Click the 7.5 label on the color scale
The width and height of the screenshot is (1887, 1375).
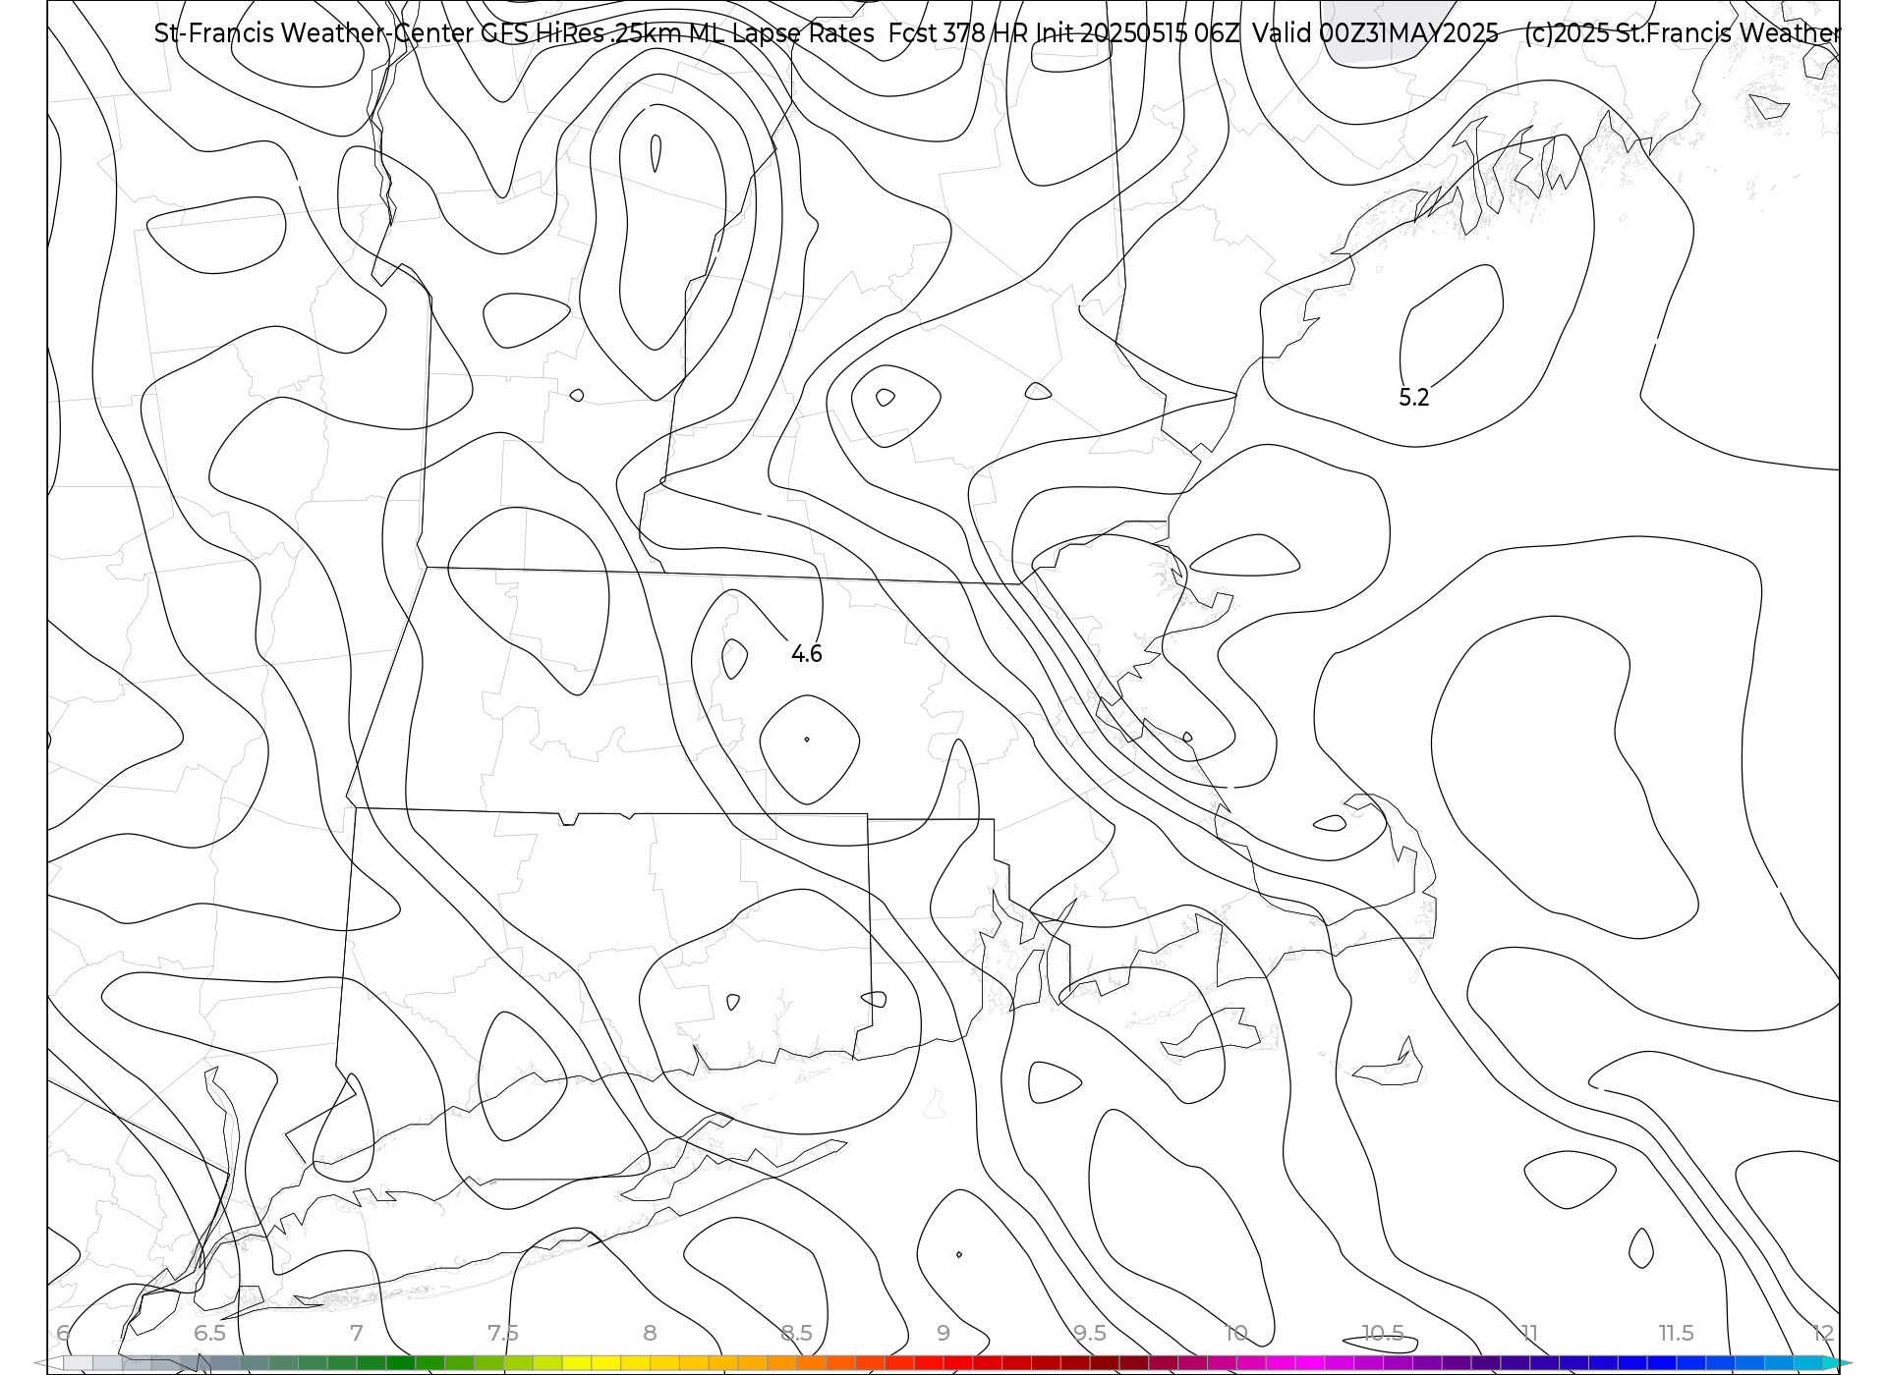click(x=503, y=1334)
